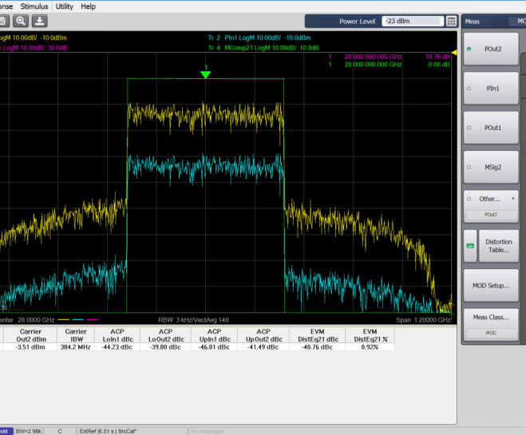
Task: Click the RBW 3 kHz/VectAvg 148 label
Action: click(194, 320)
